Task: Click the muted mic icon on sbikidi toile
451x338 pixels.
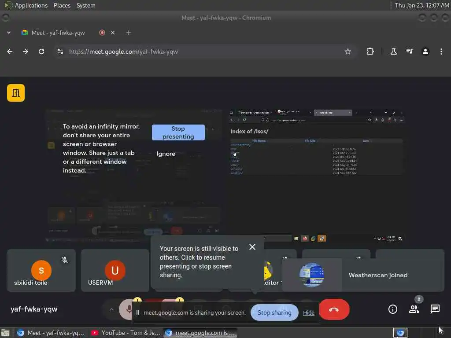Action: (65, 260)
